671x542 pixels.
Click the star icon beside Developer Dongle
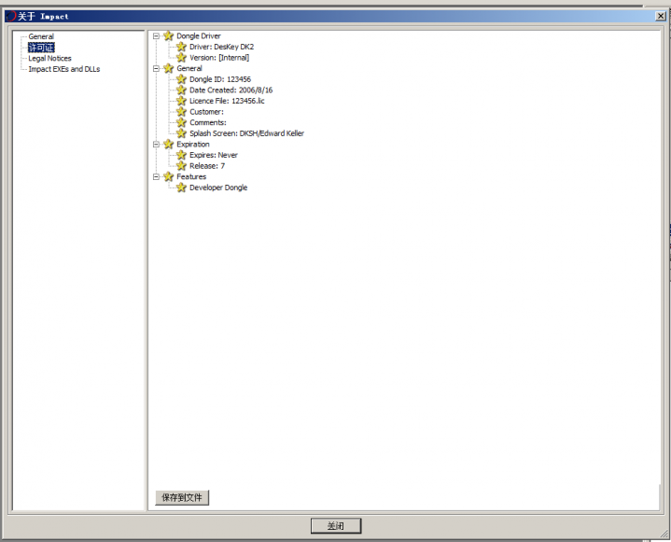[x=181, y=188]
